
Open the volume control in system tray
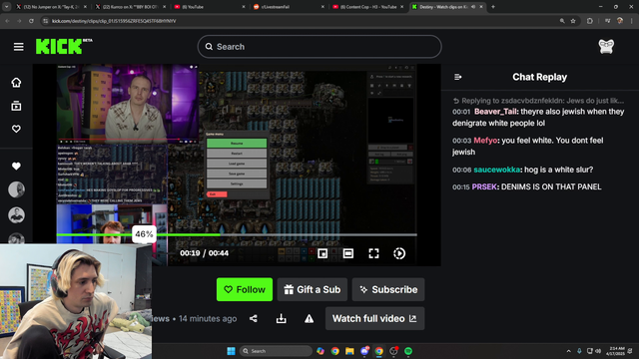tap(598, 351)
